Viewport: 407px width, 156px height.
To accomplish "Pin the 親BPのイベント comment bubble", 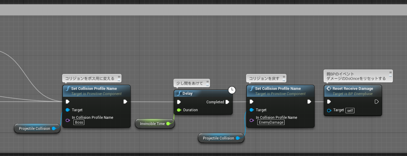I will click(x=390, y=72).
